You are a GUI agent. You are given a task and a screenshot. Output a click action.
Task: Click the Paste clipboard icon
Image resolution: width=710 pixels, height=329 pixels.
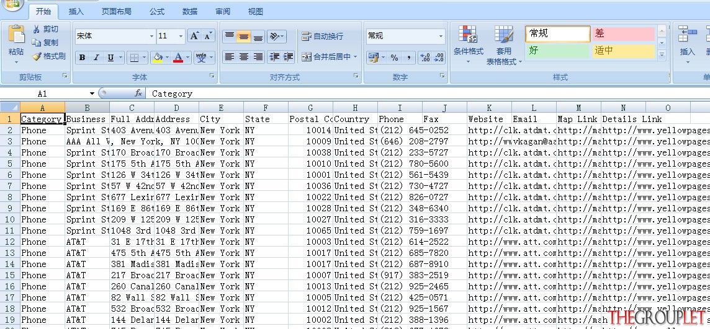(16, 35)
